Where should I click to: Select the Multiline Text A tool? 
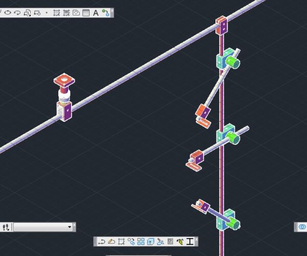click(x=96, y=13)
